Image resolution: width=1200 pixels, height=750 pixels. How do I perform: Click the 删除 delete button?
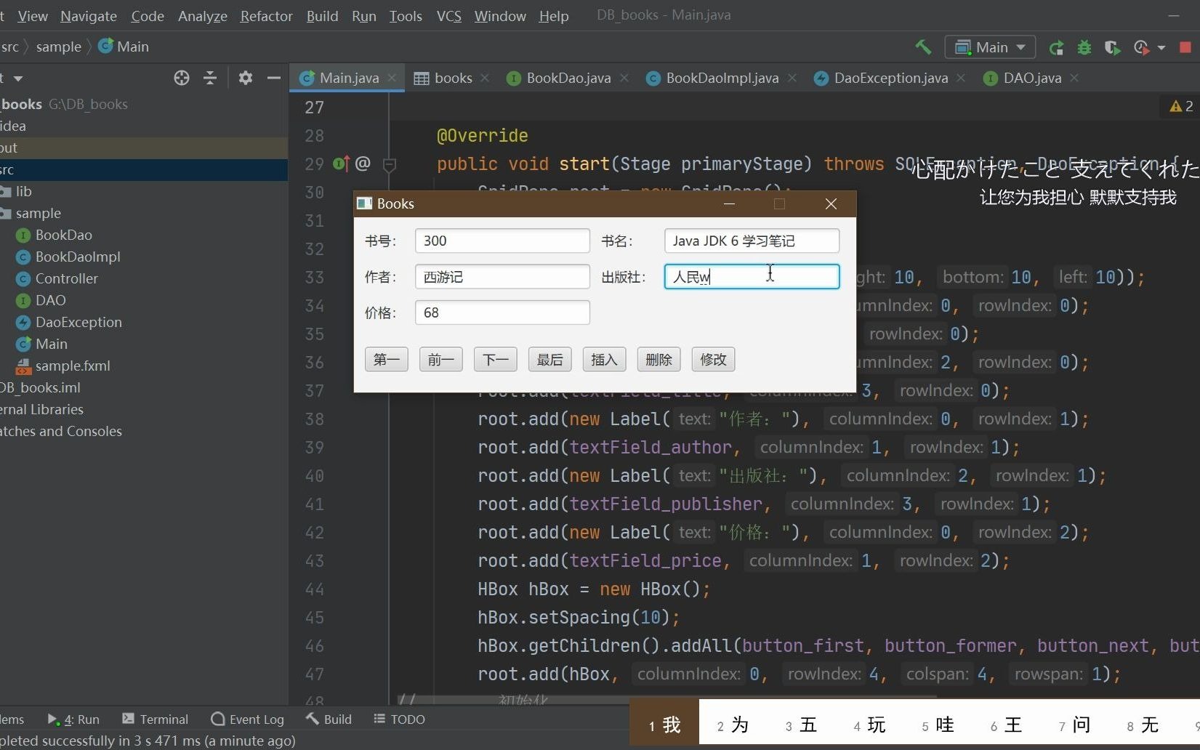pos(659,360)
